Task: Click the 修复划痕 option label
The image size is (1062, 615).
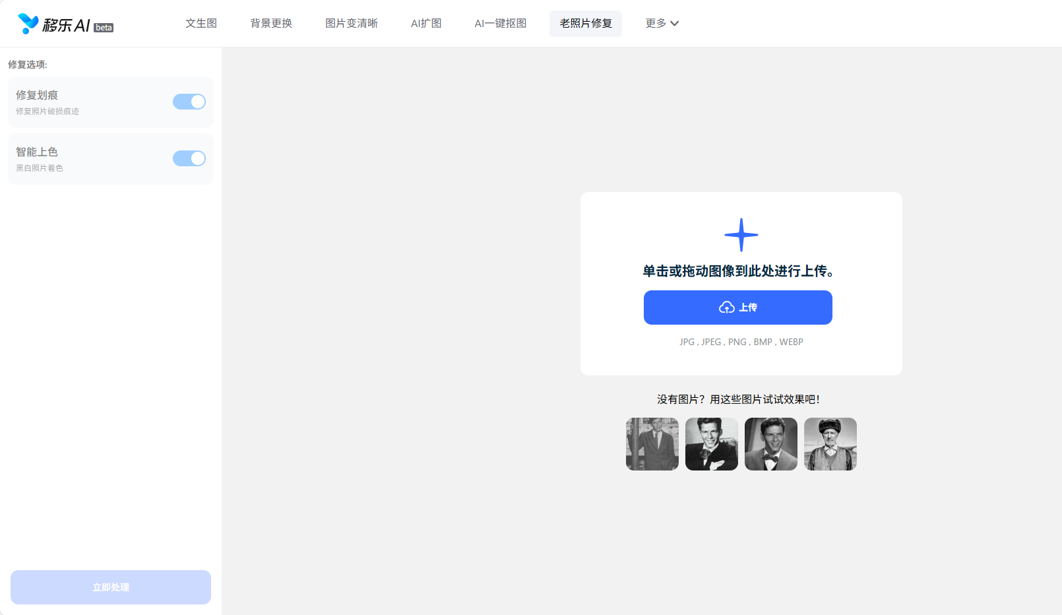Action: [37, 95]
